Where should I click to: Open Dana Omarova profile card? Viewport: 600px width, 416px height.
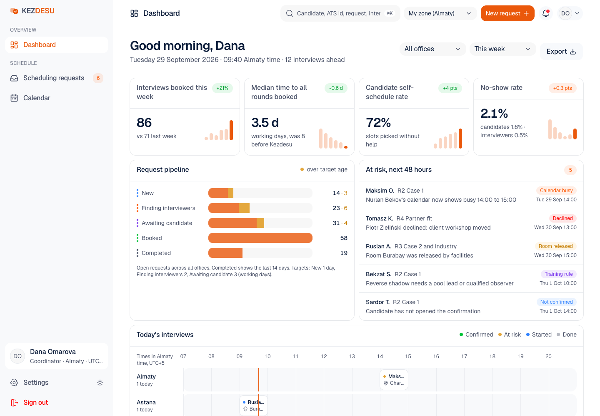[57, 356]
